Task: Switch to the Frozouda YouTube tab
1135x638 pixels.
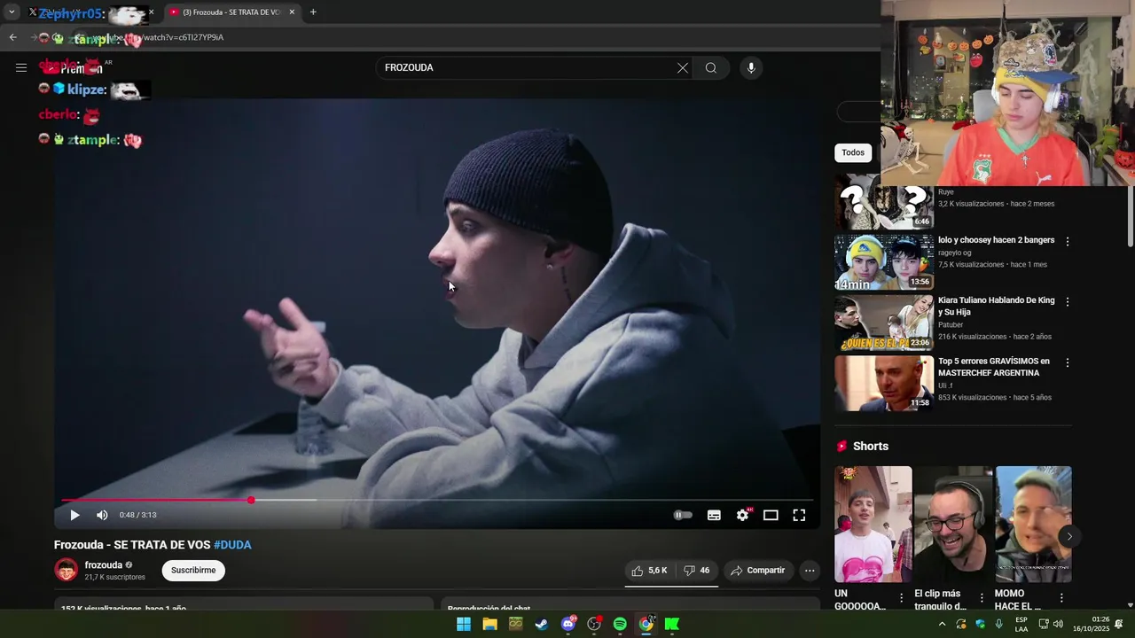Action: 232,12
